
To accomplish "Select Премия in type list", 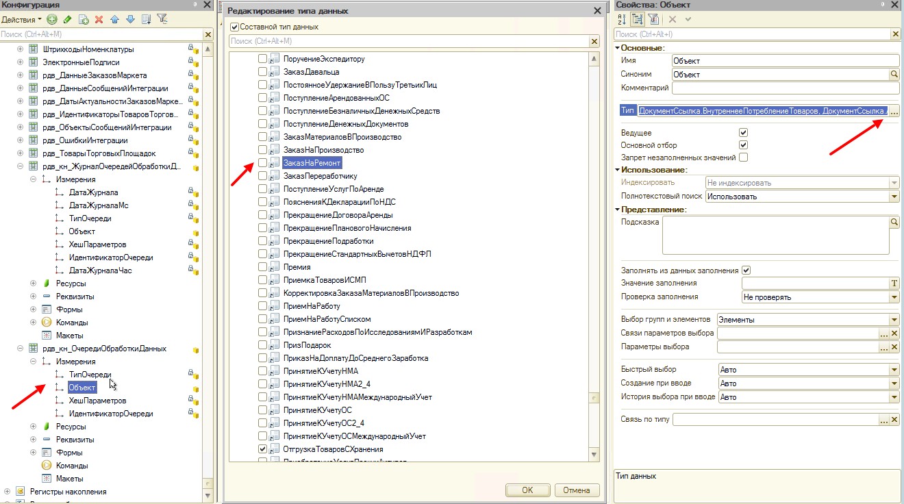I will [297, 267].
